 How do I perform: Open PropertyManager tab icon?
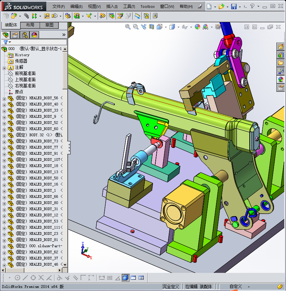pyautogui.click(x=15, y=35)
